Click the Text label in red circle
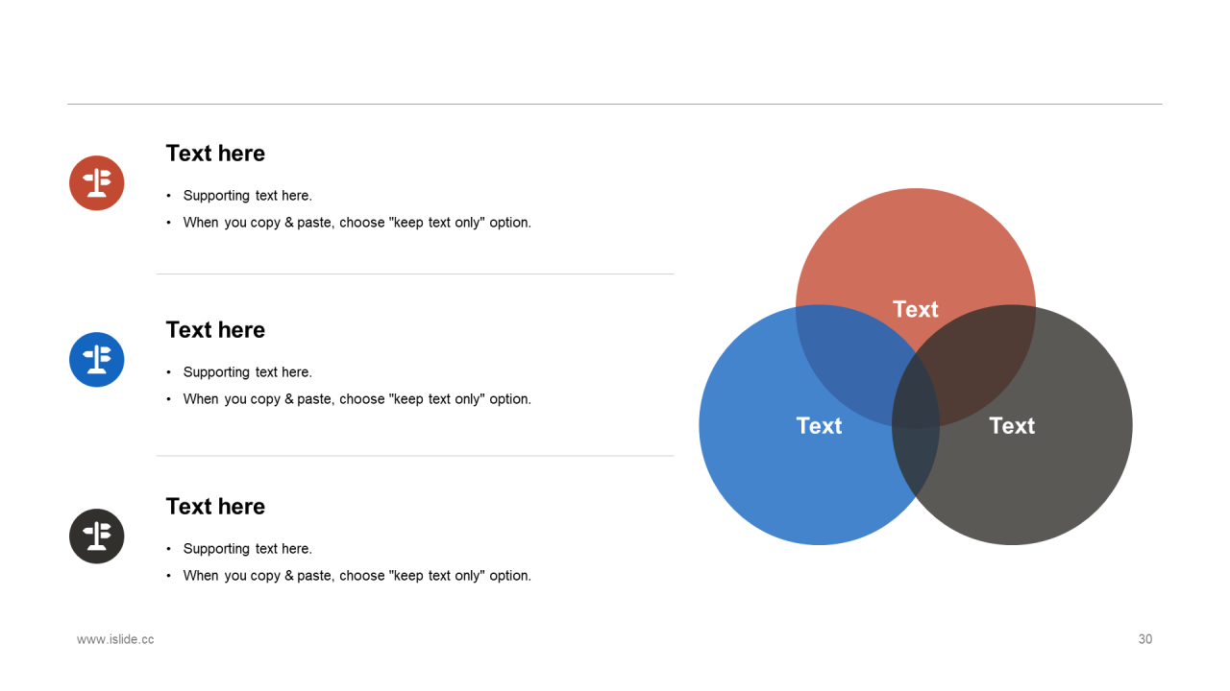Viewport: 1230px width, 691px height. (x=916, y=309)
